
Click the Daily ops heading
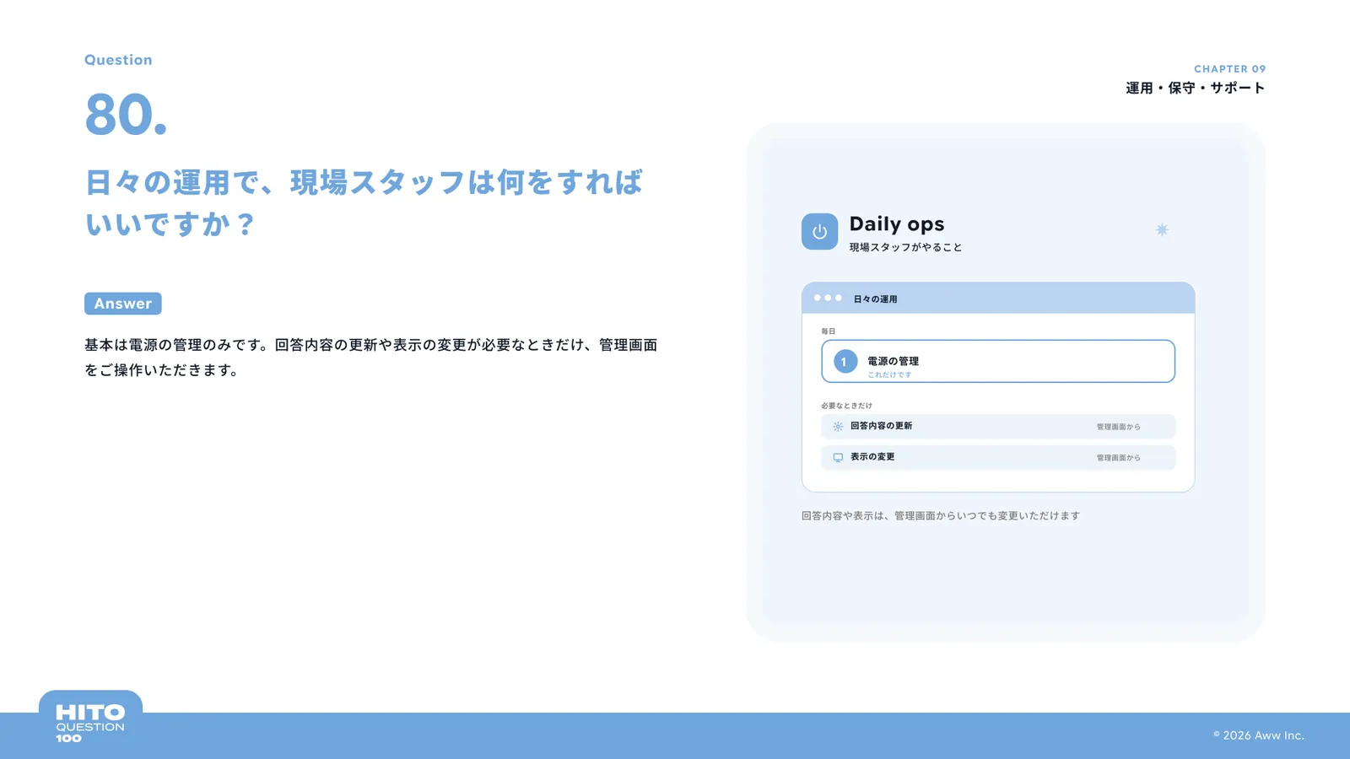897,224
